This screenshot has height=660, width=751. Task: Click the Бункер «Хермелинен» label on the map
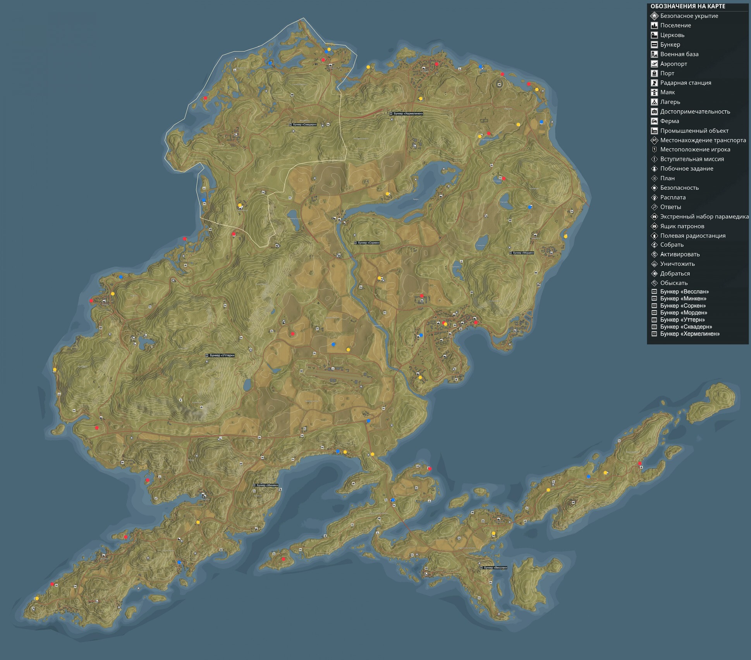pos(406,113)
